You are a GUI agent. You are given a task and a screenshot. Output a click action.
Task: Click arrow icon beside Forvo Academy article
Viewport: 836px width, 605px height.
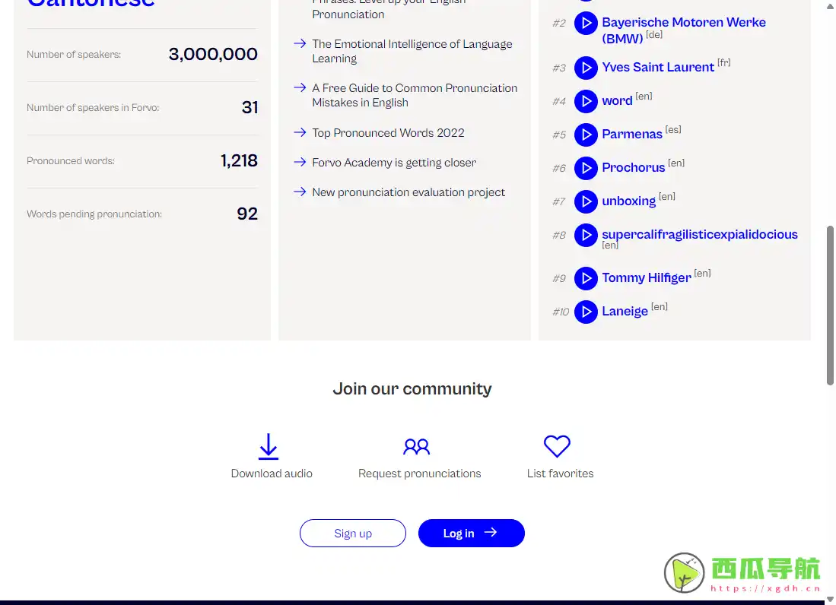point(300,162)
